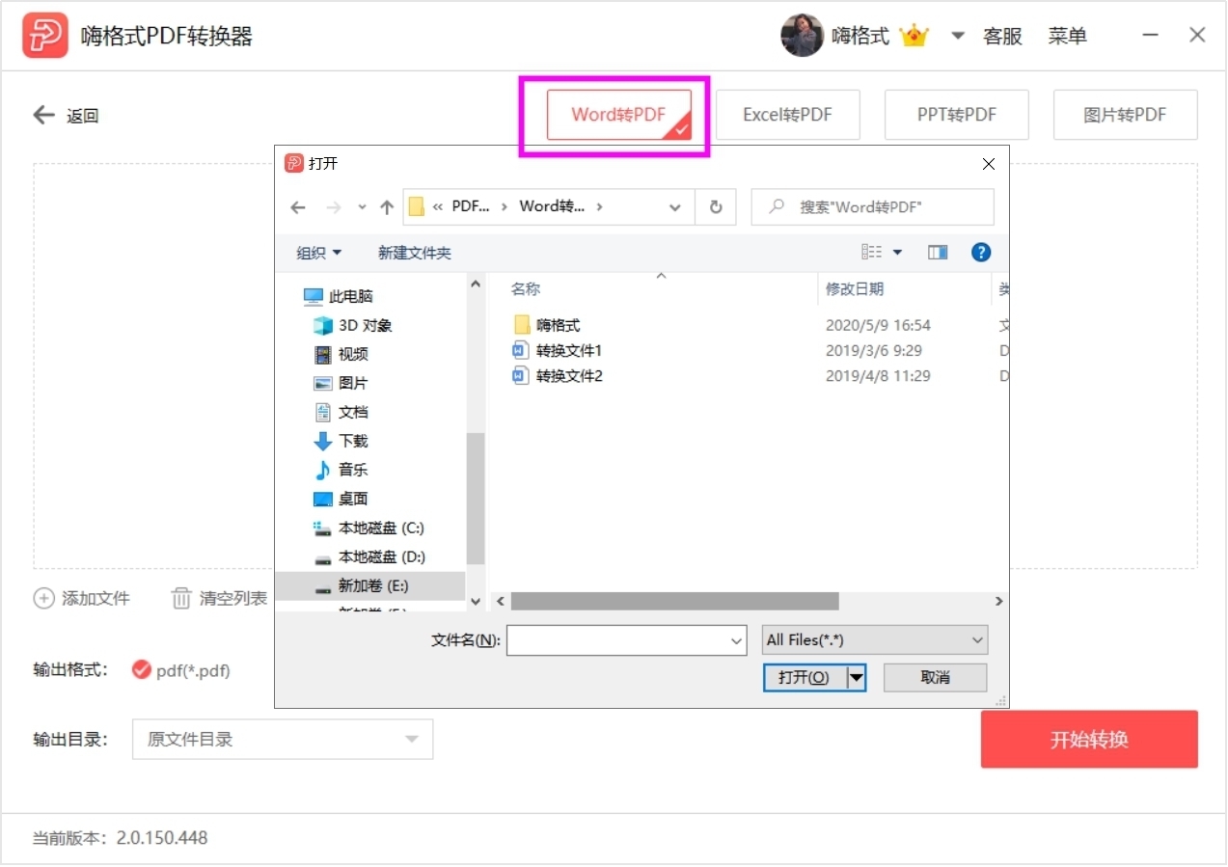Click the VIP crown icon beside username
The height and width of the screenshot is (867, 1228).
pyautogui.click(x=914, y=35)
